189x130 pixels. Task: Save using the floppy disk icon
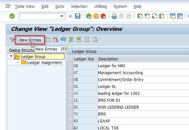tap(78, 16)
